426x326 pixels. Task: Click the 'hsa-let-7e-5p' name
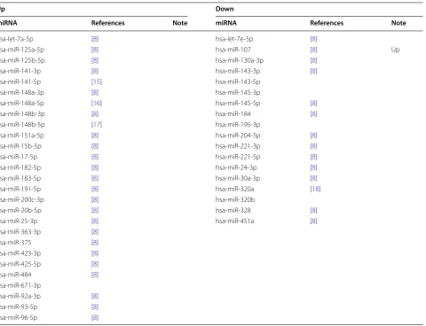[234, 39]
